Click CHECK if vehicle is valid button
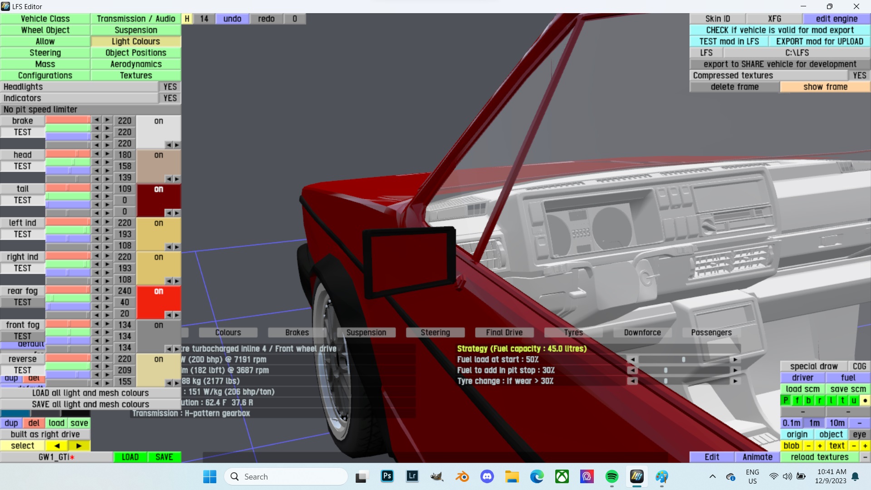Screen dimensions: 871x490 tap(780, 30)
